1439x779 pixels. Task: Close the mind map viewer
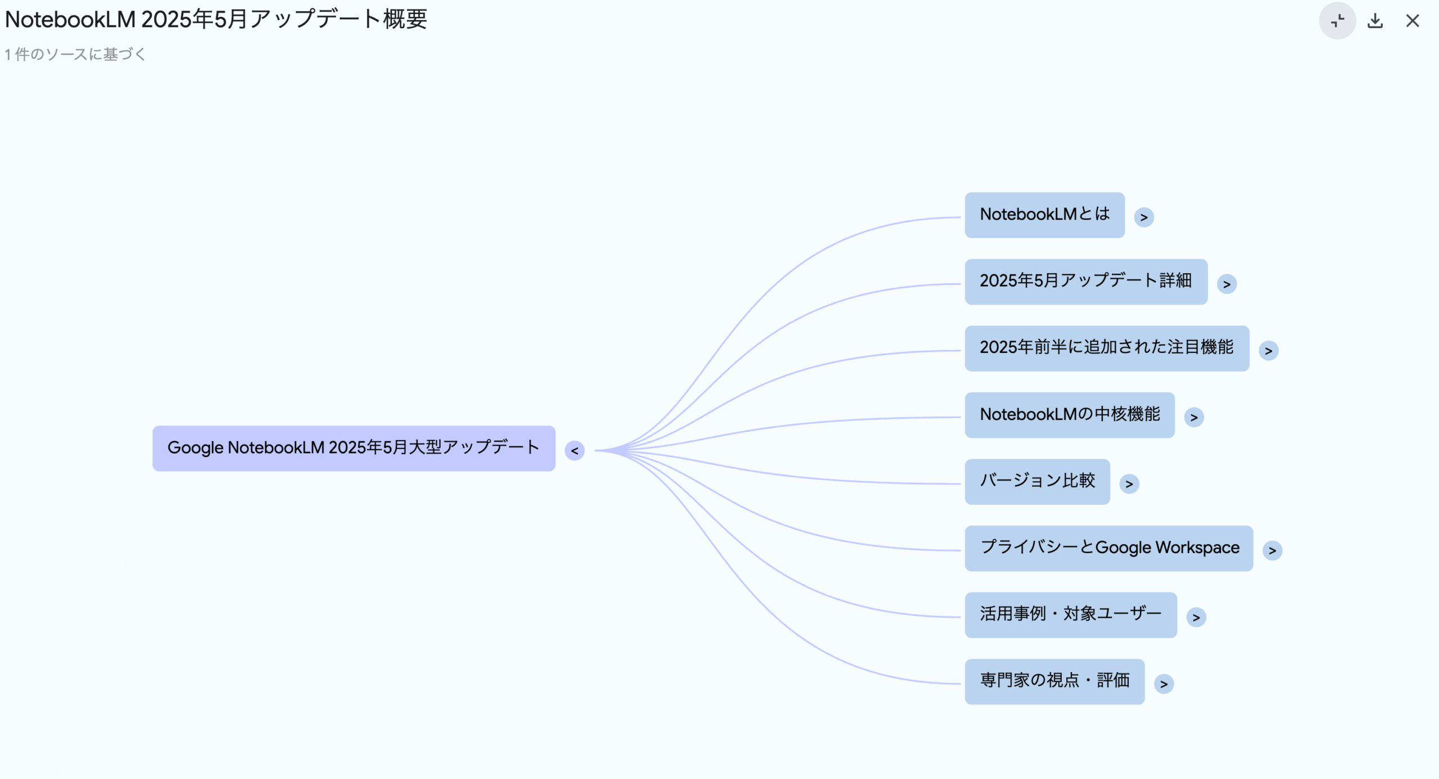click(x=1412, y=21)
